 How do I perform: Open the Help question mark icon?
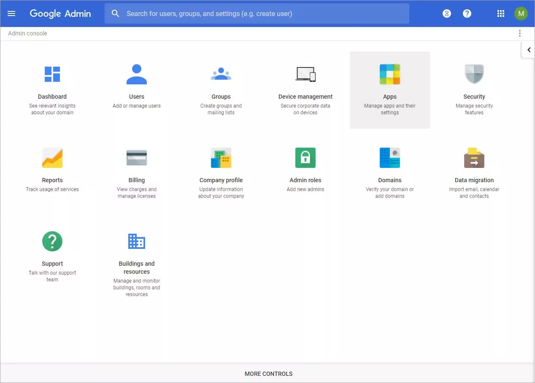tap(467, 13)
